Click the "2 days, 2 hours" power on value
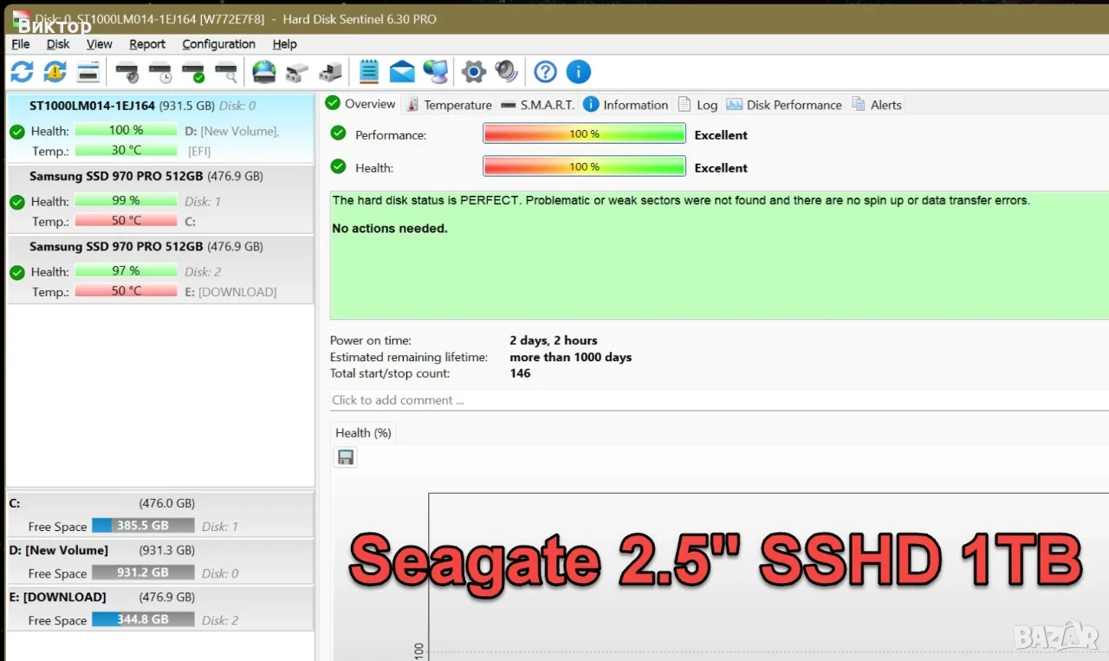 pyautogui.click(x=554, y=340)
